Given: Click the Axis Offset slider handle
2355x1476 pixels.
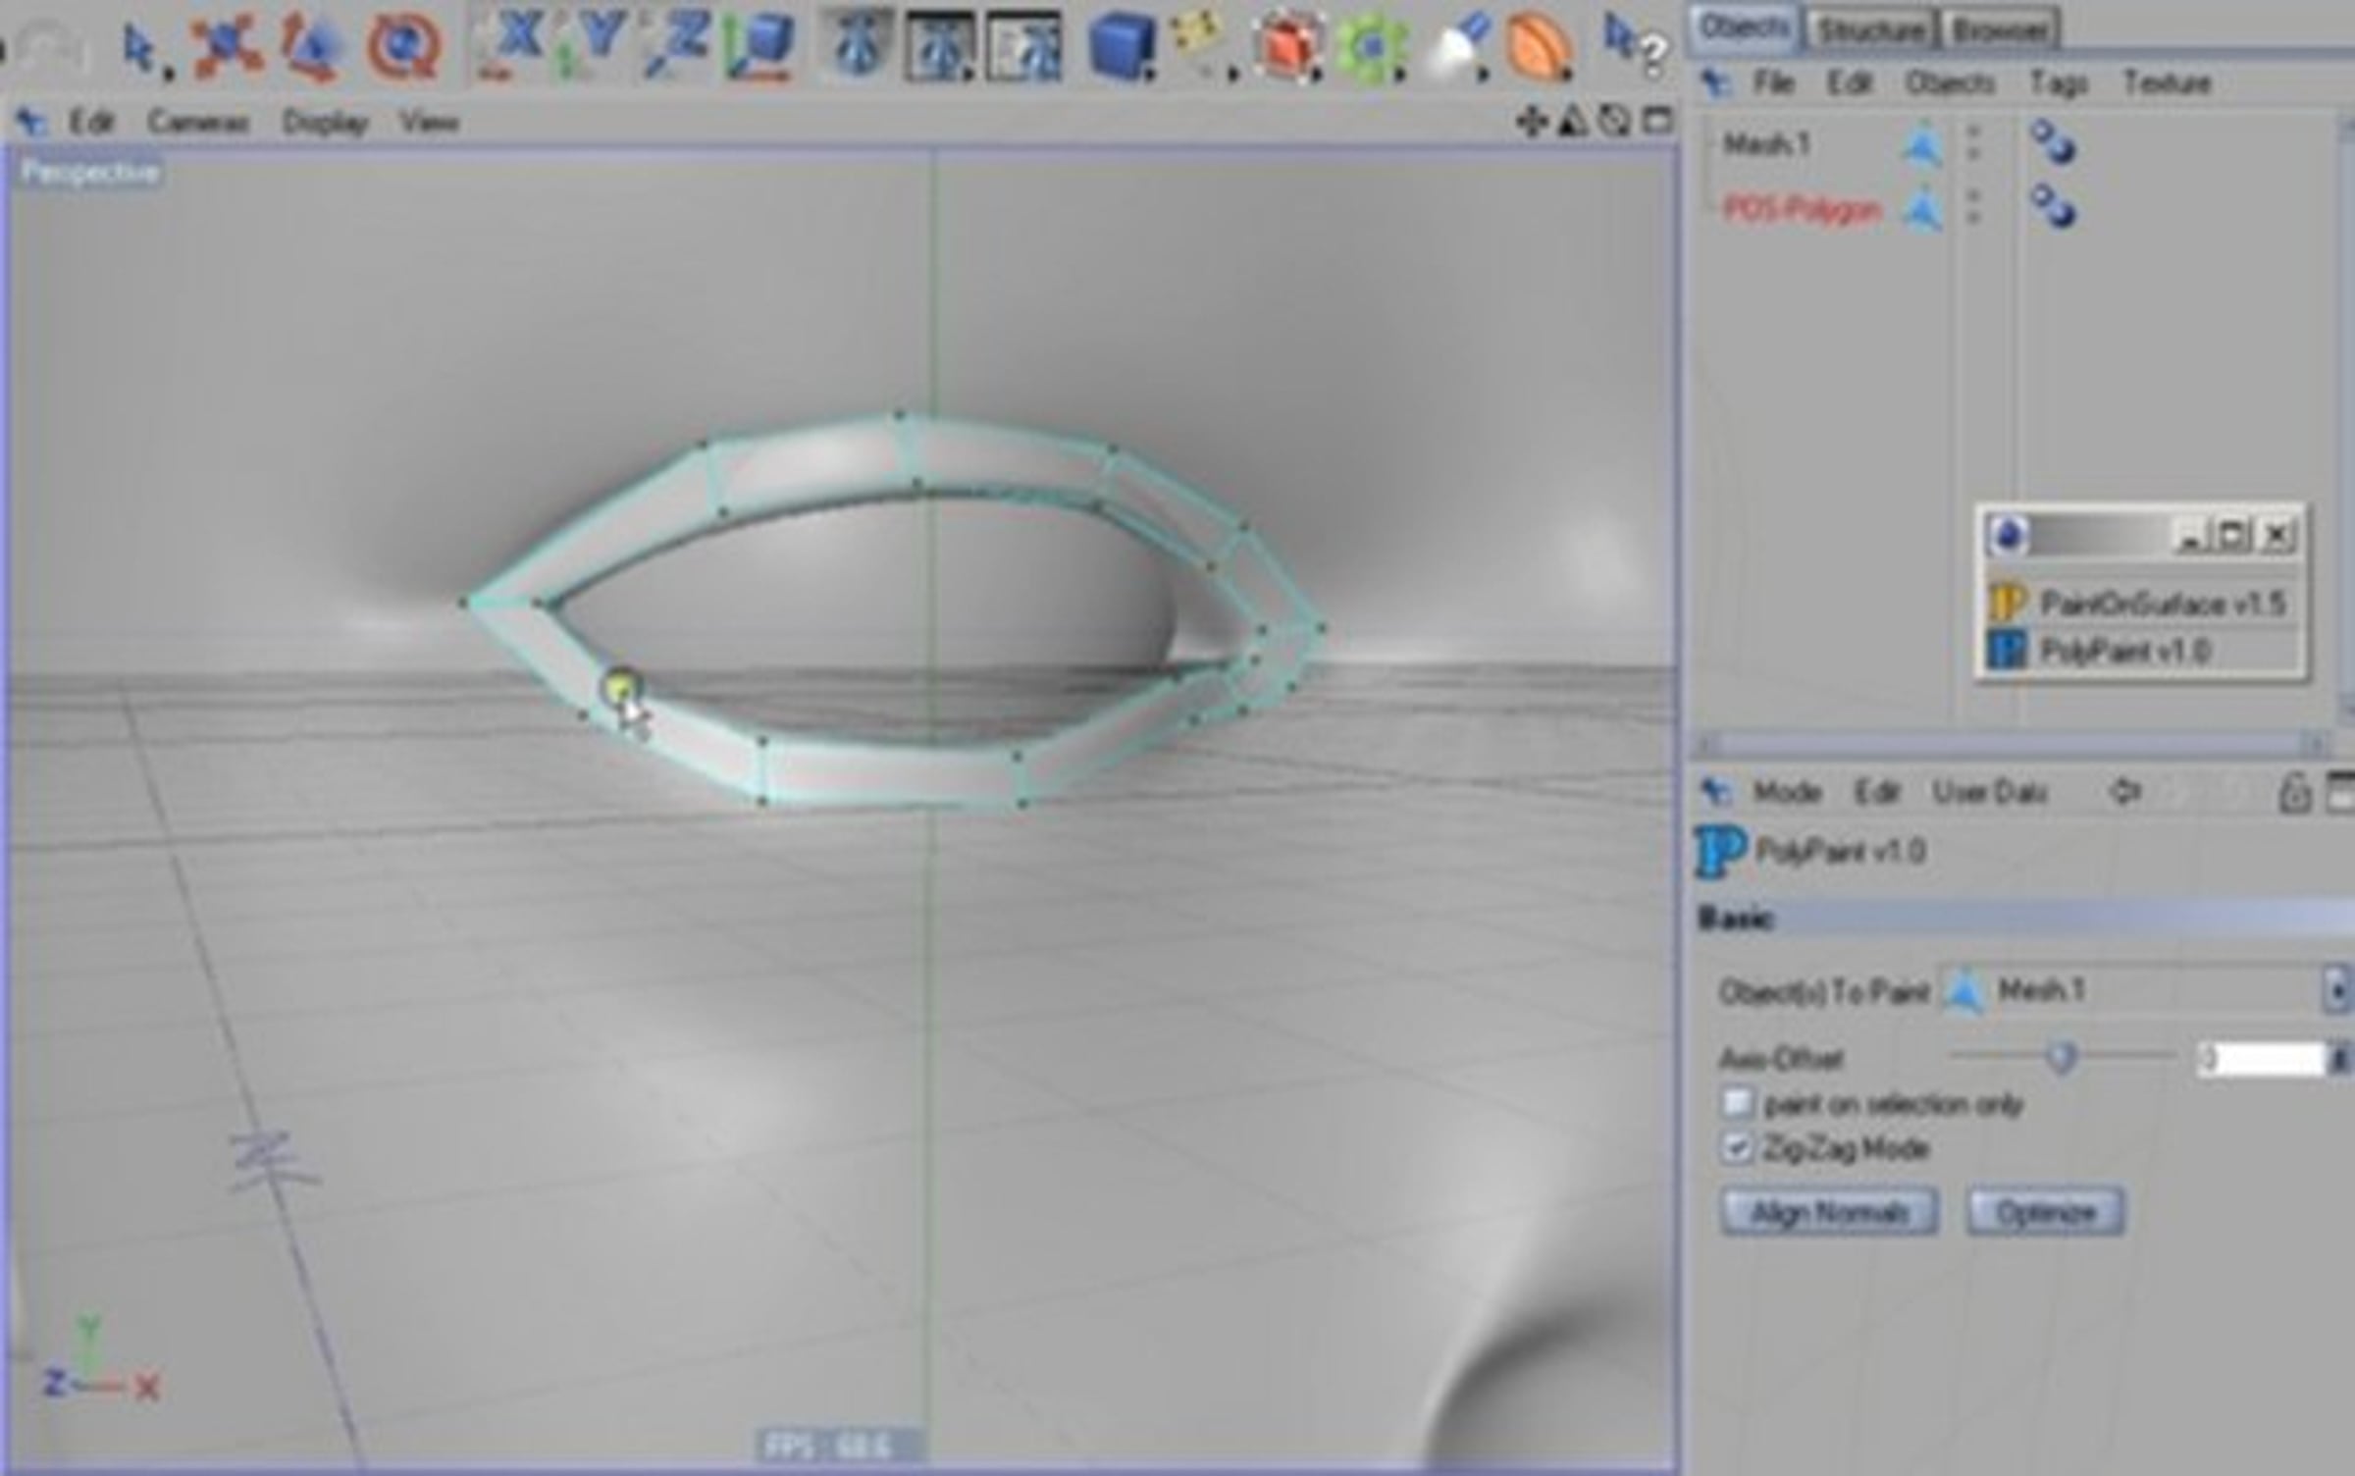Looking at the screenshot, I should click(x=2062, y=1057).
